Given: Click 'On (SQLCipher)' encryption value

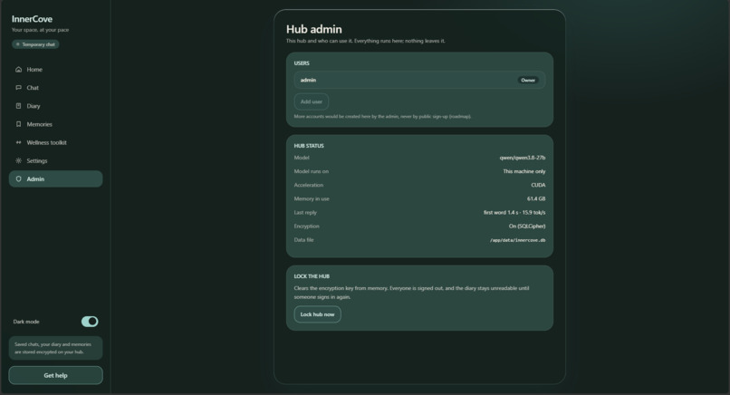Looking at the screenshot, I should [527, 226].
